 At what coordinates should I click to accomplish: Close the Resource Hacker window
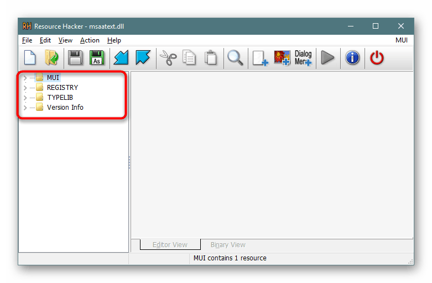(x=401, y=26)
